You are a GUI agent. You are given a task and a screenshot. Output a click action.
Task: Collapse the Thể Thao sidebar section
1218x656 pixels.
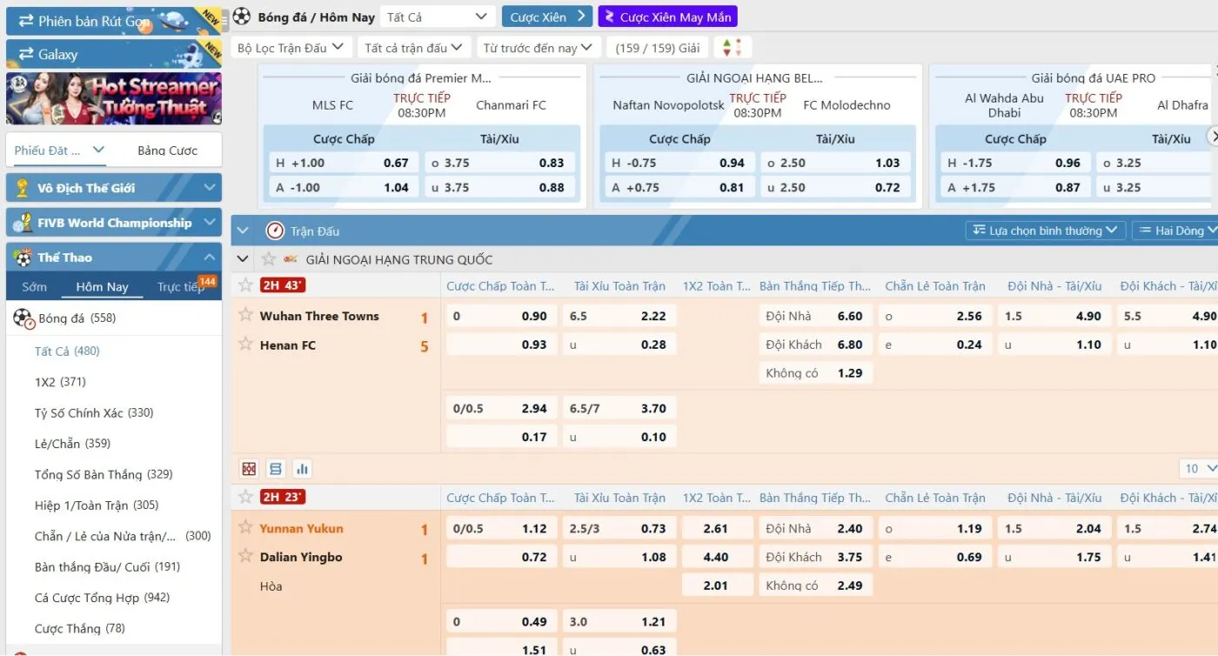tap(209, 258)
